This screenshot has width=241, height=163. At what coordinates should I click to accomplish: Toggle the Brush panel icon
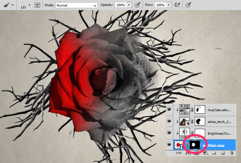37,5
